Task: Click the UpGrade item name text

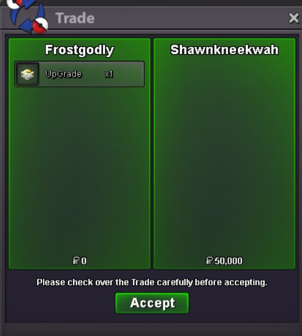Action: point(63,74)
